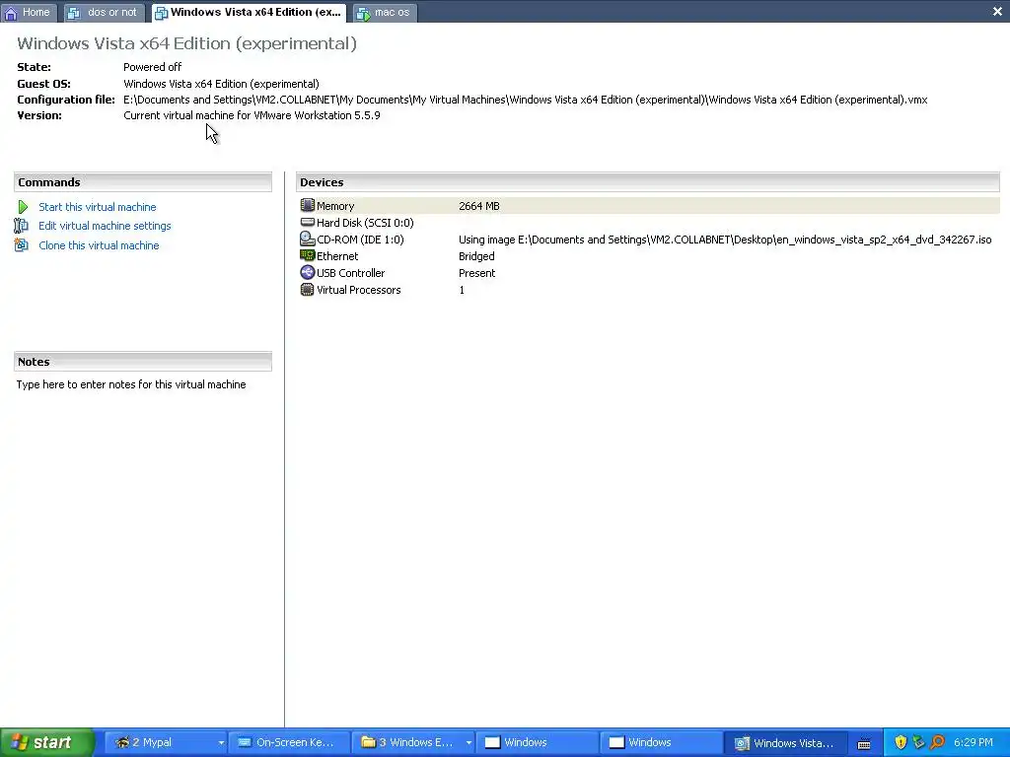Screen dimensions: 1010x757
Task: Click the 2664 MB memory value
Action: coord(478,206)
